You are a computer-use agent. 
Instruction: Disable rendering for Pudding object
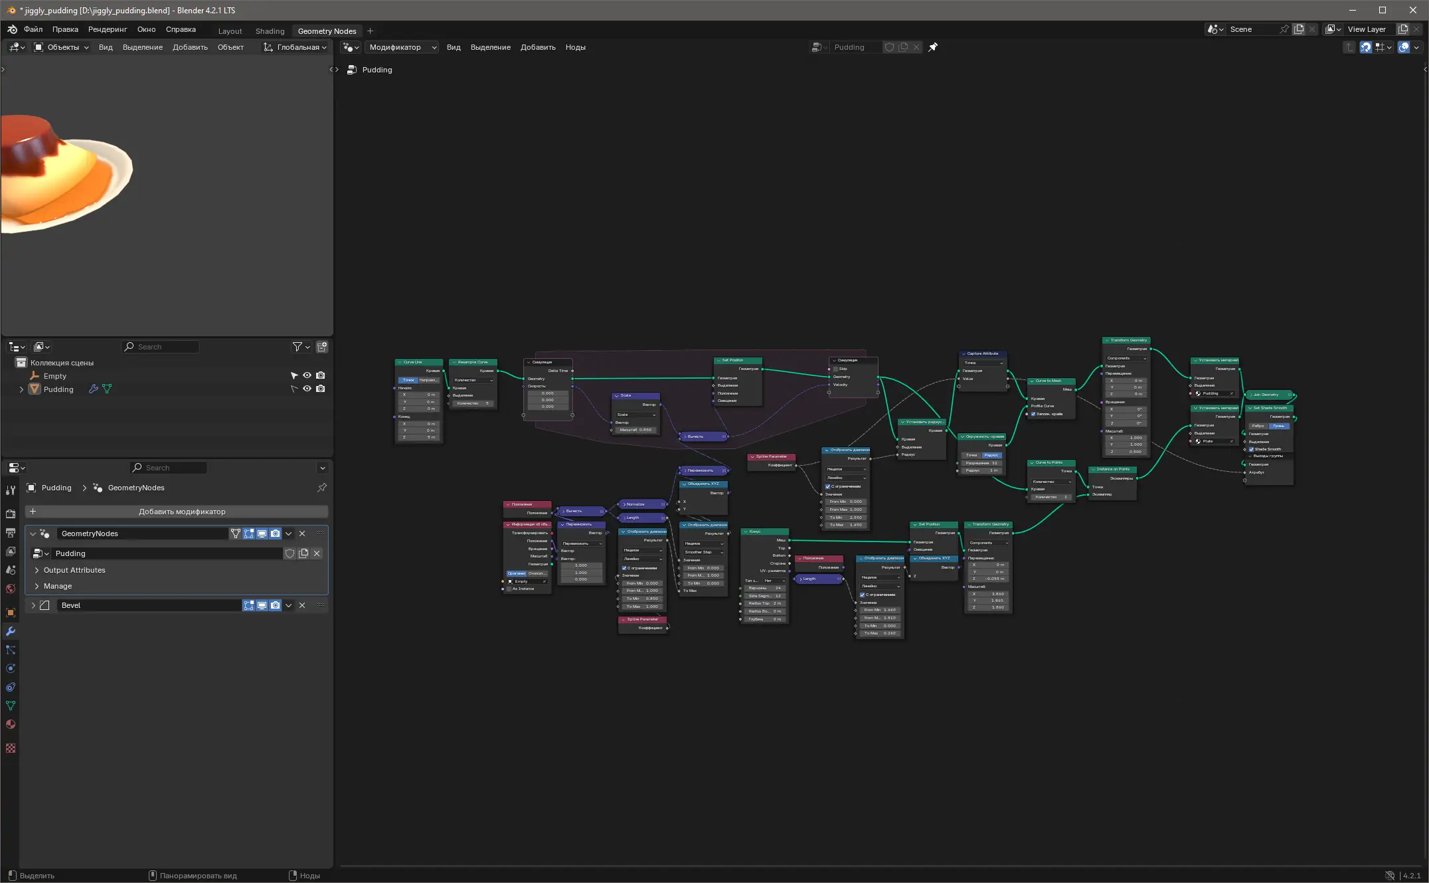(321, 389)
